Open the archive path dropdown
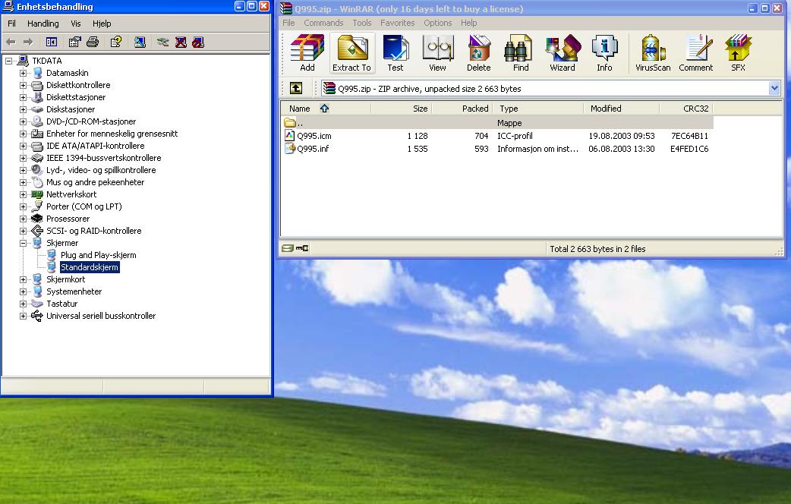This screenshot has width=791, height=504. tap(774, 89)
